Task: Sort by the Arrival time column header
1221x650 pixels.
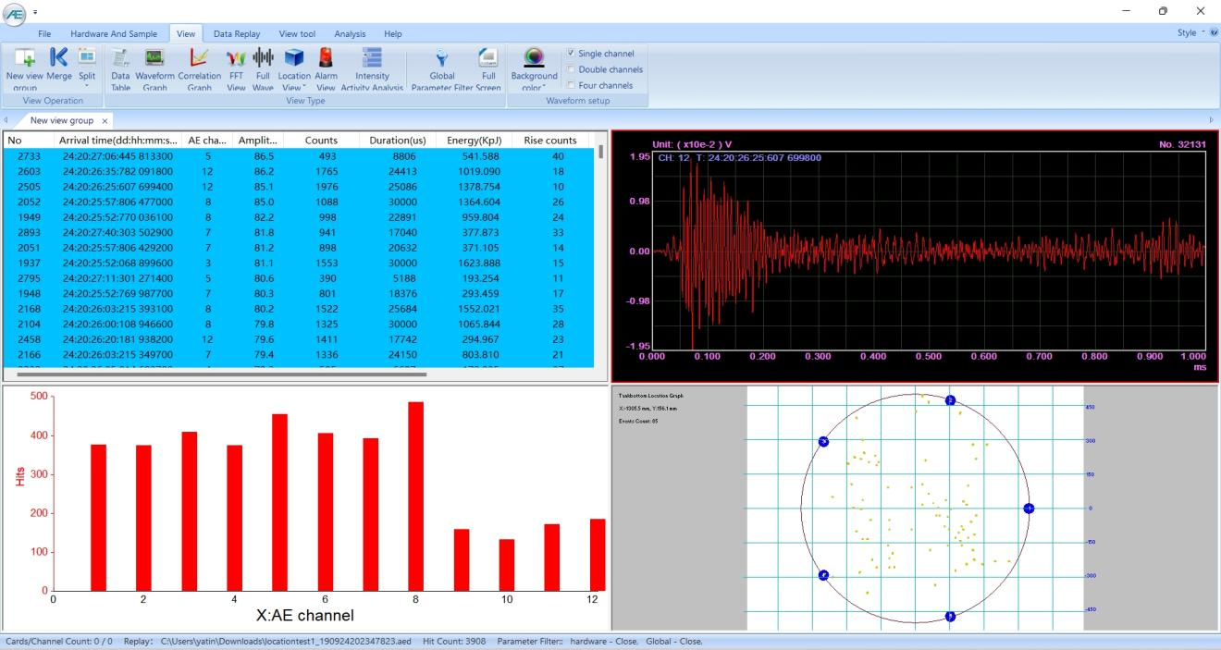Action: tap(117, 140)
